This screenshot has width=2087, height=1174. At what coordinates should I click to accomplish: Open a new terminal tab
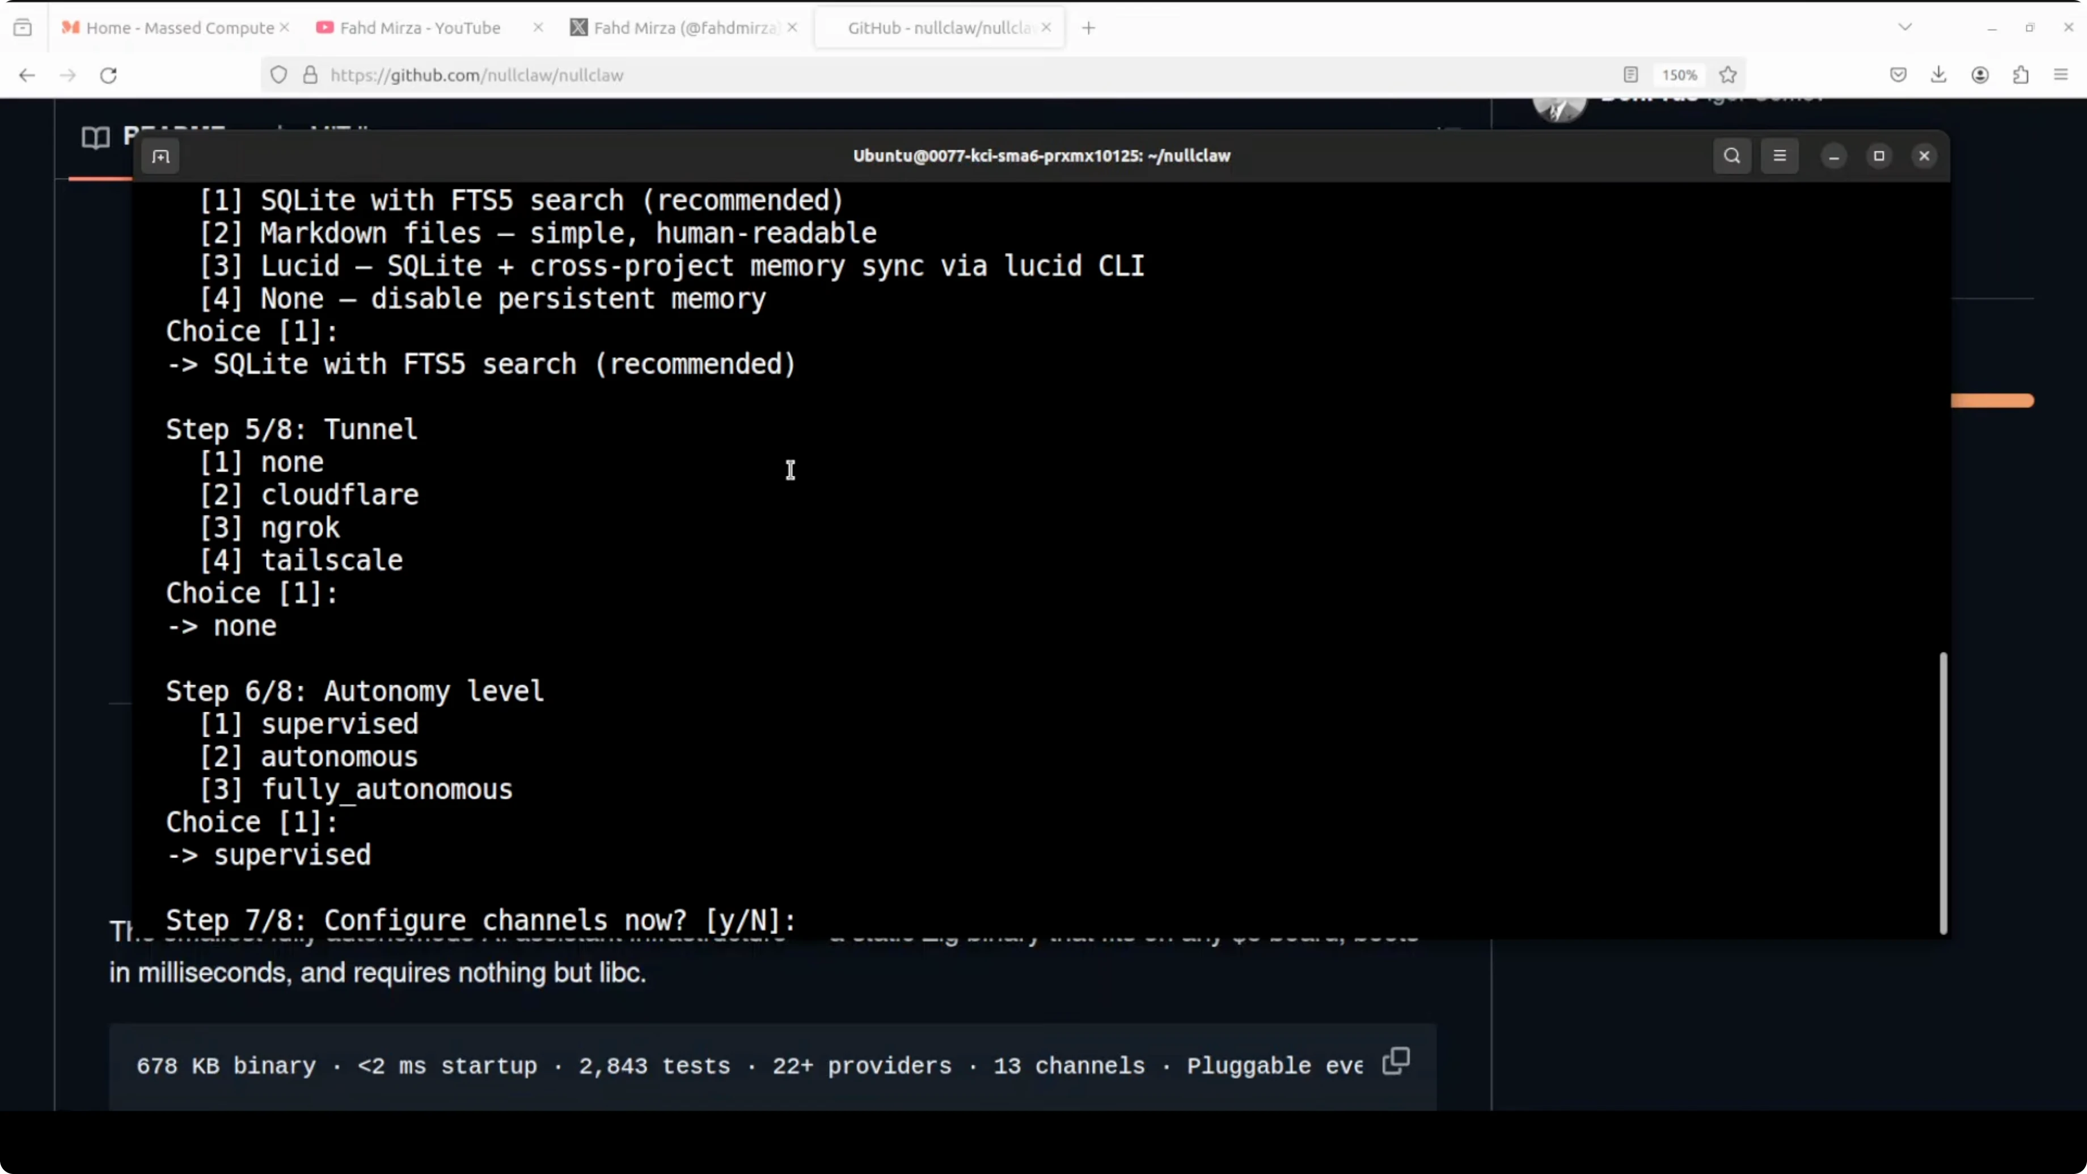coord(160,157)
